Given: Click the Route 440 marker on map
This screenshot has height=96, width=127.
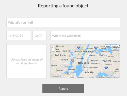Looking at the screenshot, I should coord(68,74).
